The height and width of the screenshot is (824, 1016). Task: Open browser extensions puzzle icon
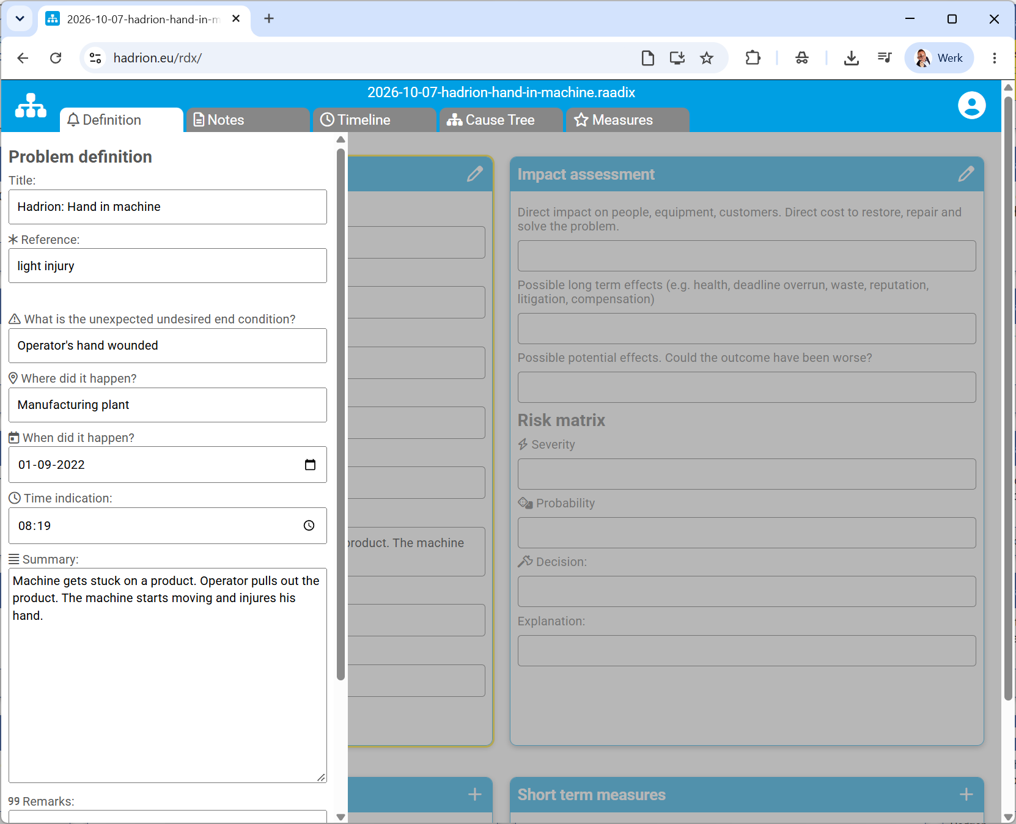(753, 58)
